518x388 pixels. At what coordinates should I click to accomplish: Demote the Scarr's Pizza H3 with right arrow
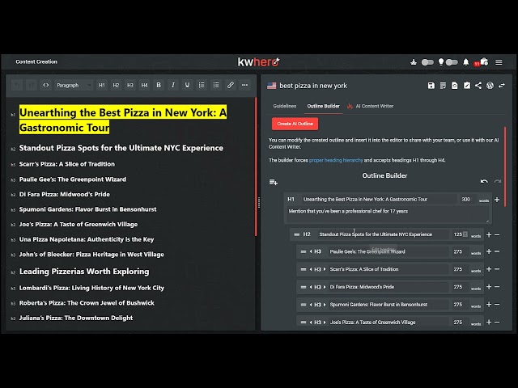[325, 269]
